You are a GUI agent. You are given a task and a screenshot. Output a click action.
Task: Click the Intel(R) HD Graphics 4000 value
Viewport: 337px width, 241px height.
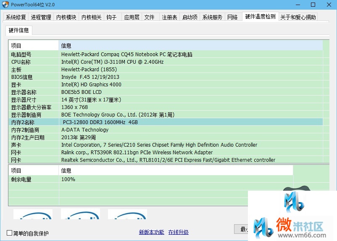click(x=91, y=85)
